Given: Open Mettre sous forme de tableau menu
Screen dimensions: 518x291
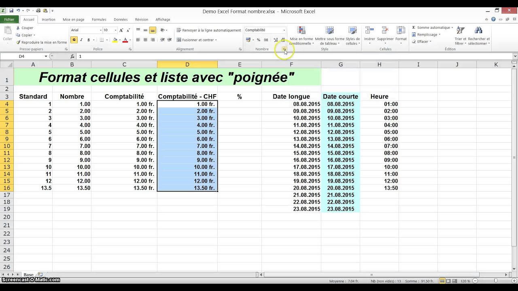Looking at the screenshot, I should click(x=330, y=36).
